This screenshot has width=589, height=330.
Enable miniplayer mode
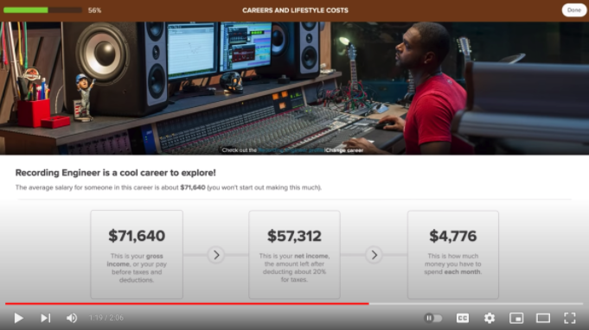point(516,318)
